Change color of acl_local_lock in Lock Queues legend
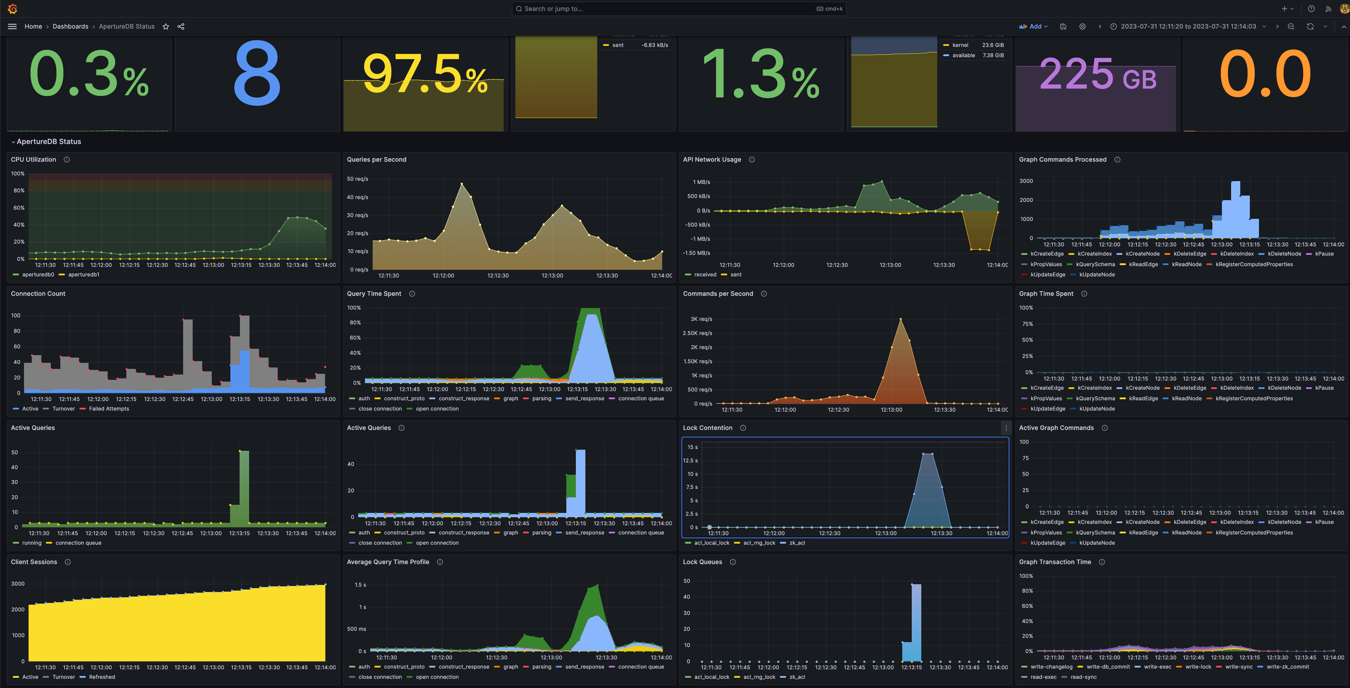This screenshot has width=1350, height=688. click(688, 677)
